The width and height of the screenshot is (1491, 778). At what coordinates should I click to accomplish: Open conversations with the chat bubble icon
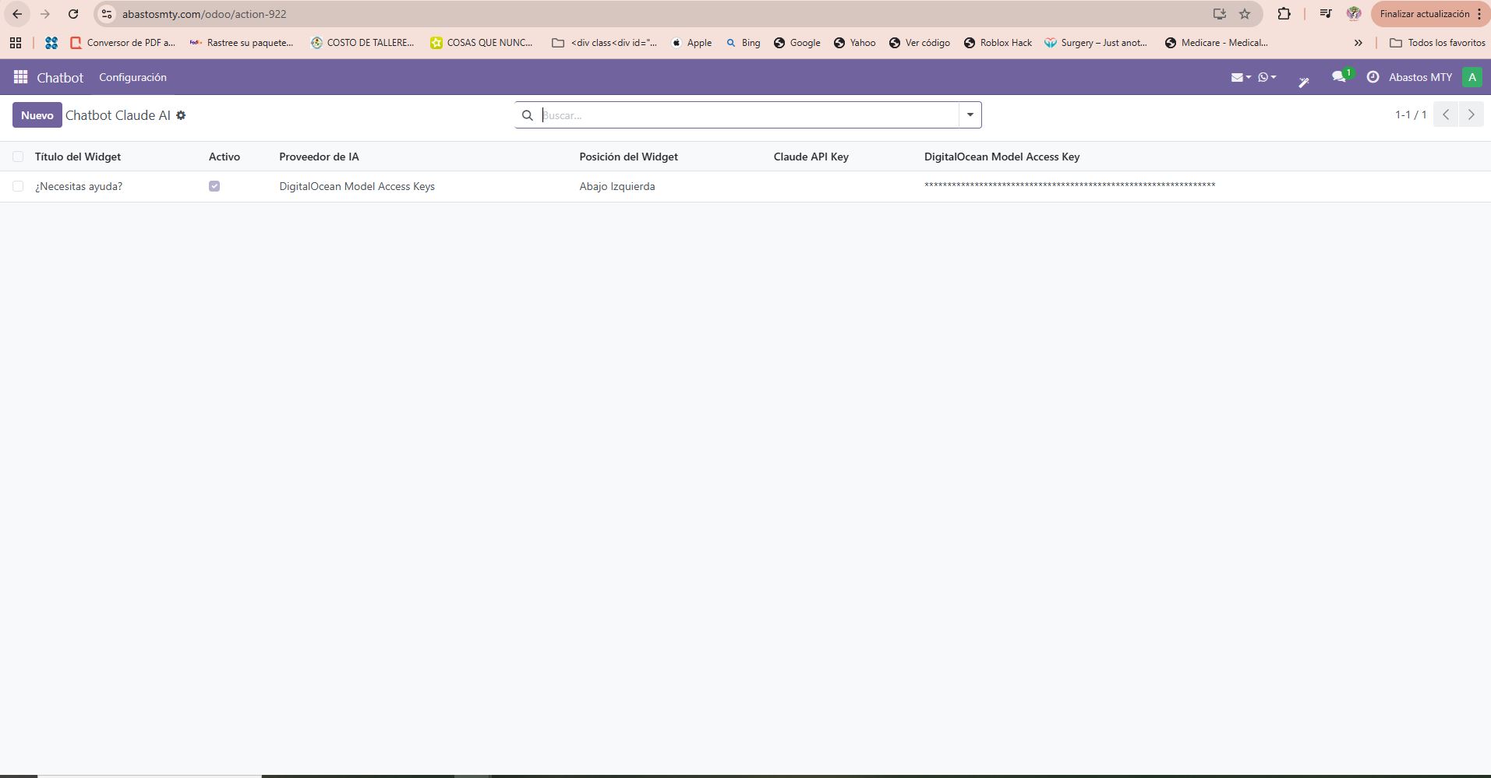(x=1339, y=77)
